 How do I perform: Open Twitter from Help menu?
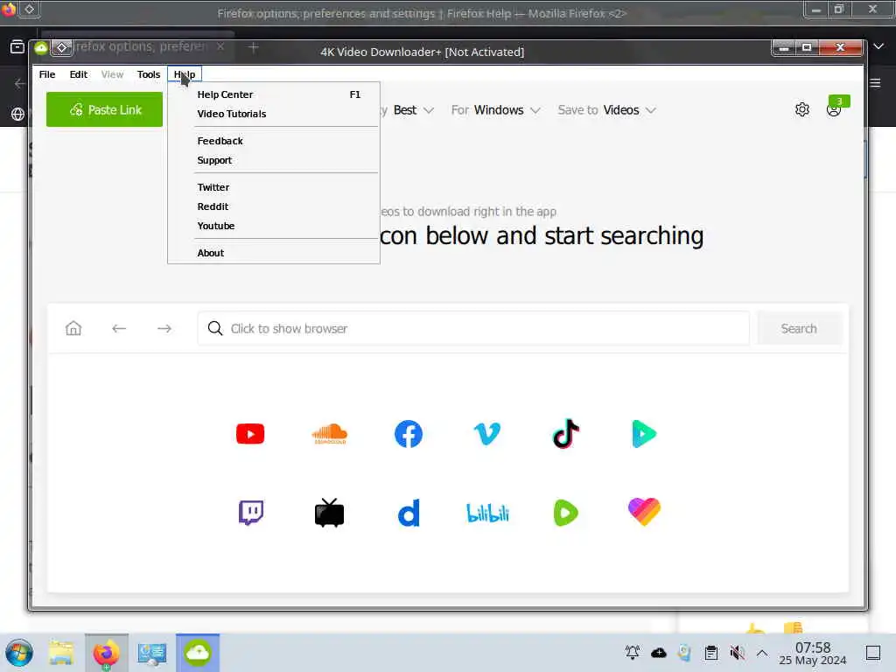click(x=274, y=187)
